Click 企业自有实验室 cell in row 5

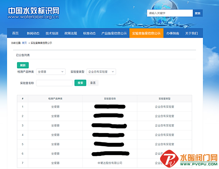(x=164, y=144)
